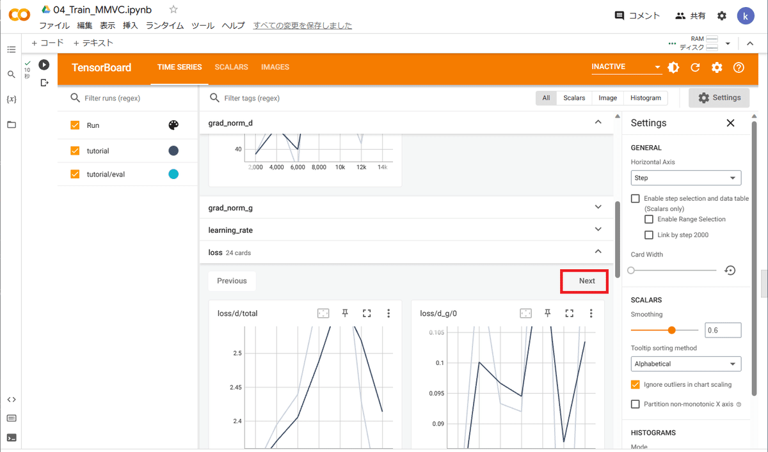
Task: Open TensorBoard help icon
Action: coord(739,67)
